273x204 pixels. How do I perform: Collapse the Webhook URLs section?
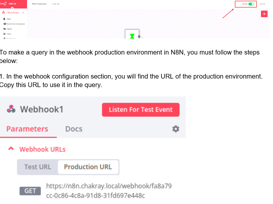(11, 149)
